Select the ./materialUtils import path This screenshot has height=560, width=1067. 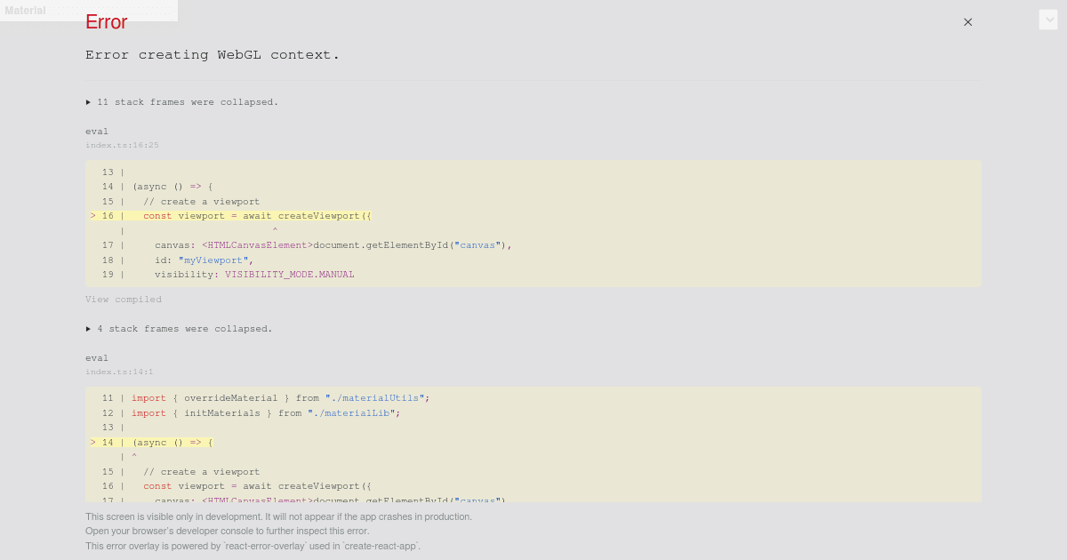point(372,397)
